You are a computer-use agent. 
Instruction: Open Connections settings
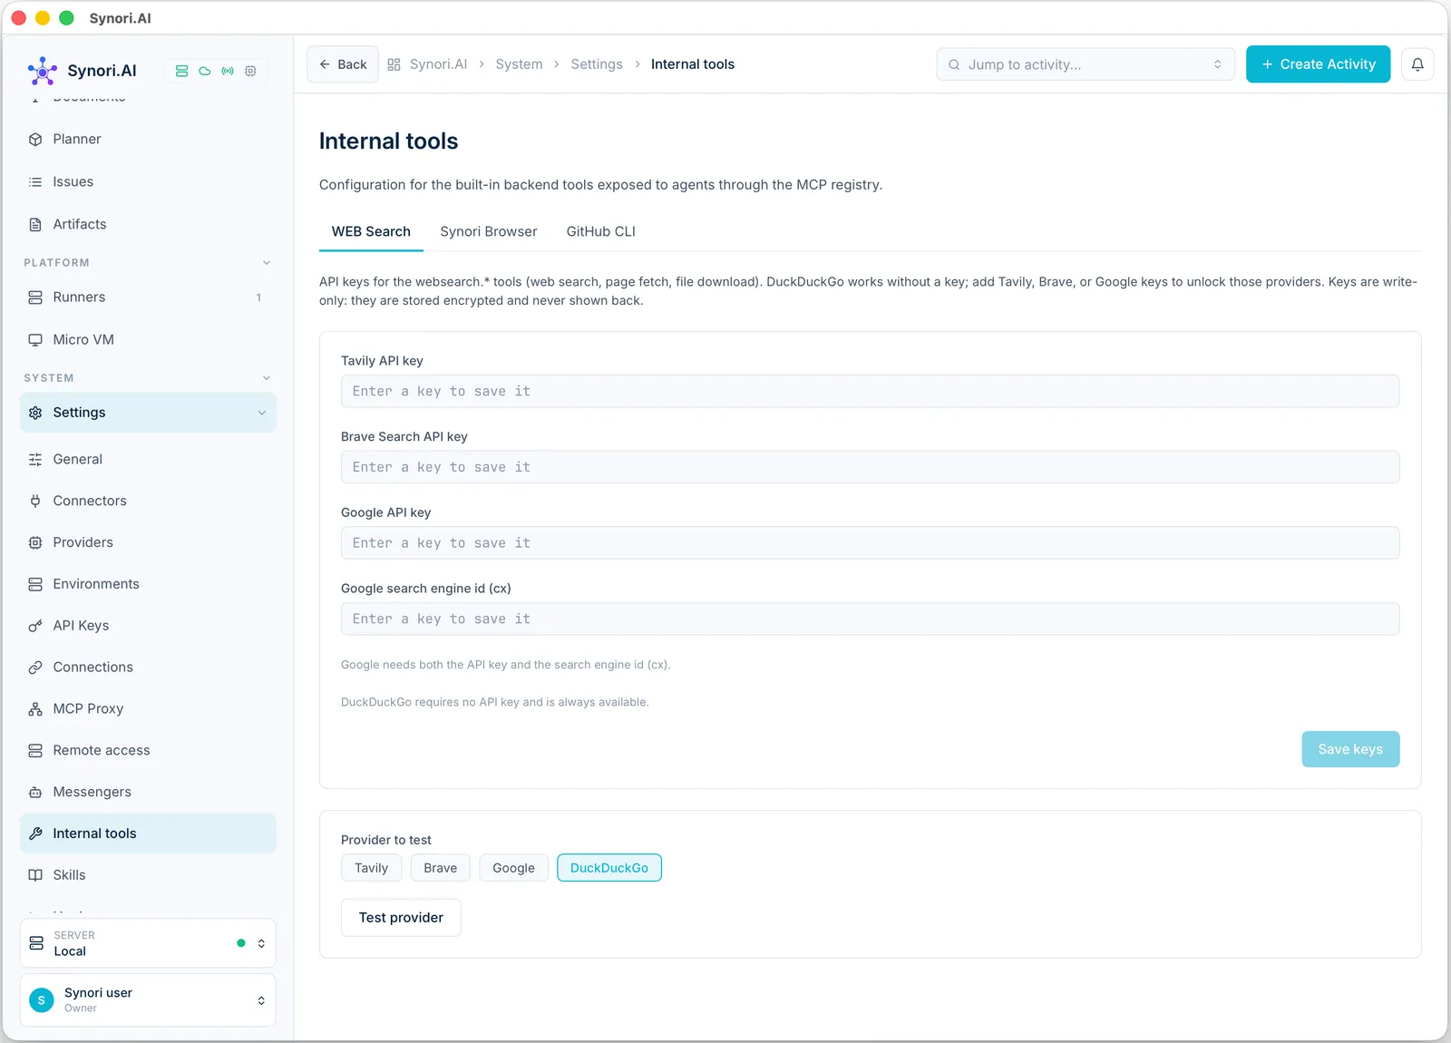tap(148, 668)
